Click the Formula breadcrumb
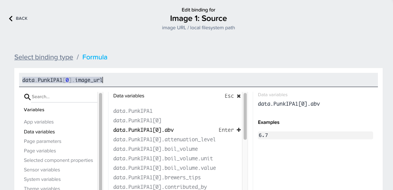 click(95, 57)
